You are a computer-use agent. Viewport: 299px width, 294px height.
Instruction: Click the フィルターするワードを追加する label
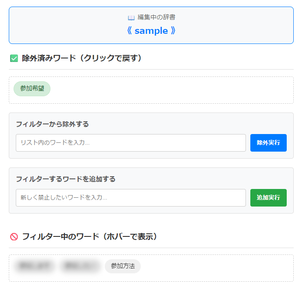66,179
